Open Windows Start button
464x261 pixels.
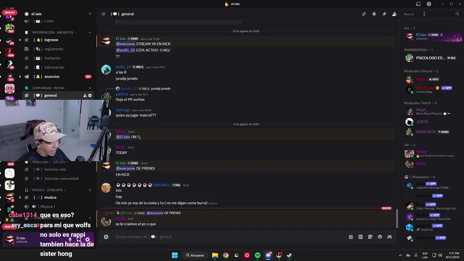coord(175,255)
